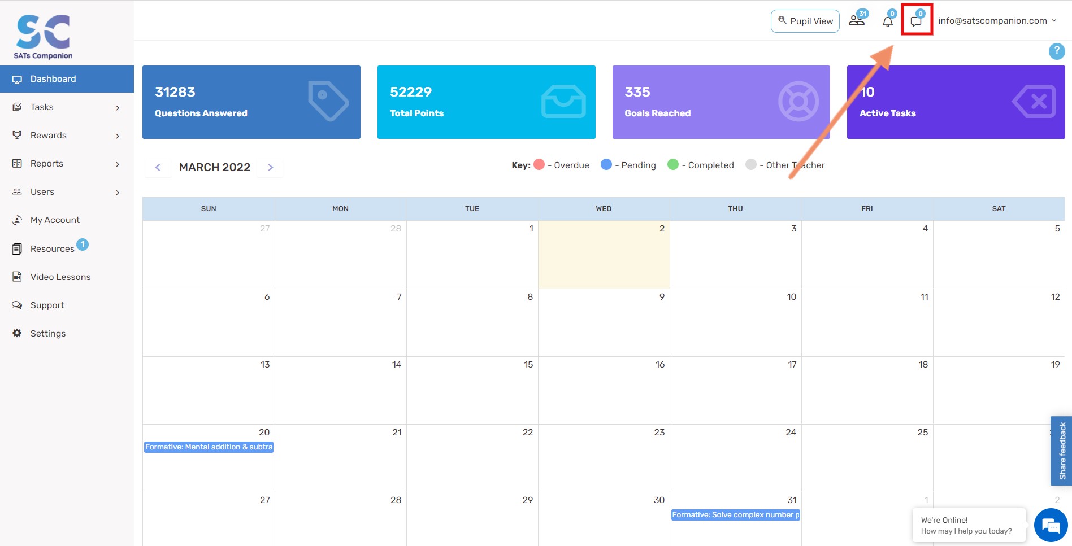
Task: Click the blue Pending key swatch
Action: pos(606,164)
